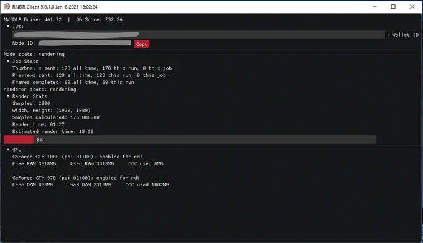Viewport: 423px width, 243px height.
Task: Click the redacted Wallet ID field
Action: [198, 34]
